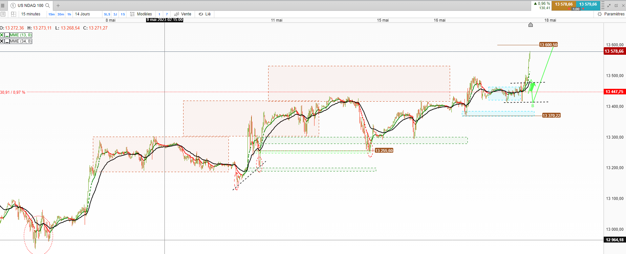Click the home marker on the time axis
Image resolution: width=626 pixels, height=254 pixels.
530,25
